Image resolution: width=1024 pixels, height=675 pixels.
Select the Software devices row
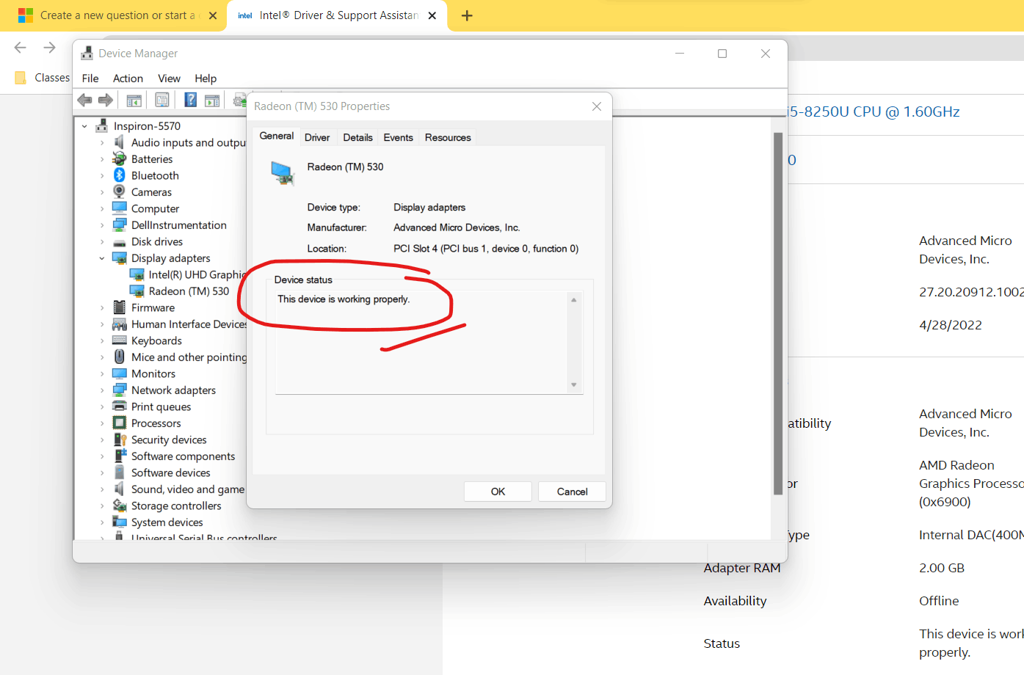pos(170,472)
